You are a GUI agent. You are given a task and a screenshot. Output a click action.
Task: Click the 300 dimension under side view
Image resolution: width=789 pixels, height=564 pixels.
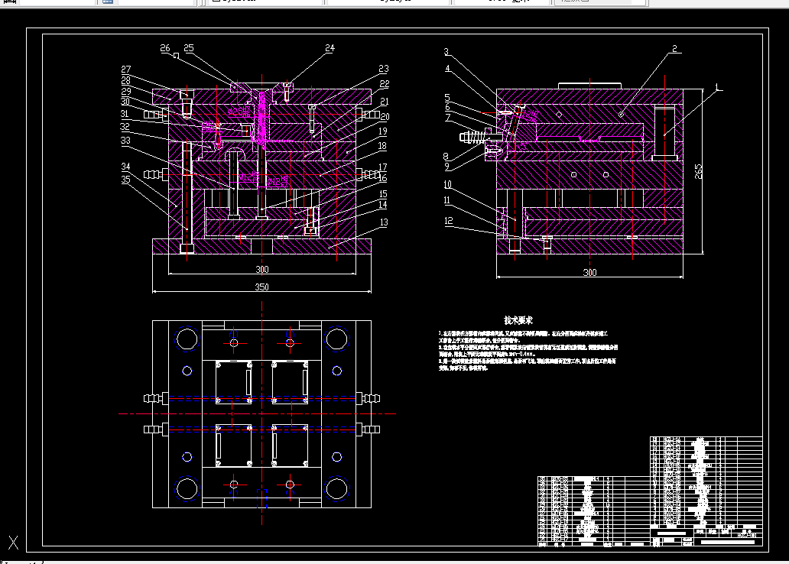pyautogui.click(x=589, y=272)
